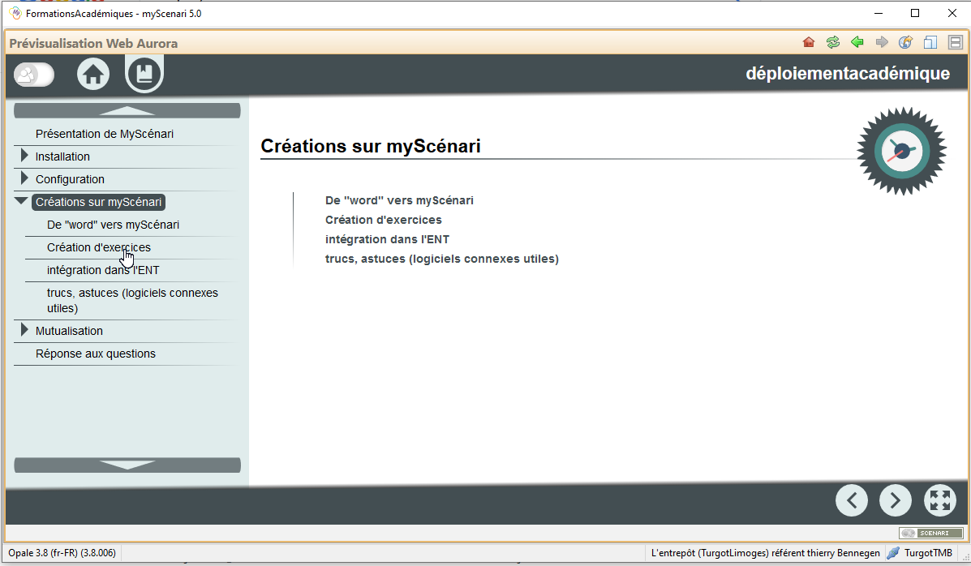Open Présentation de MyScénari in menu

[x=105, y=134]
